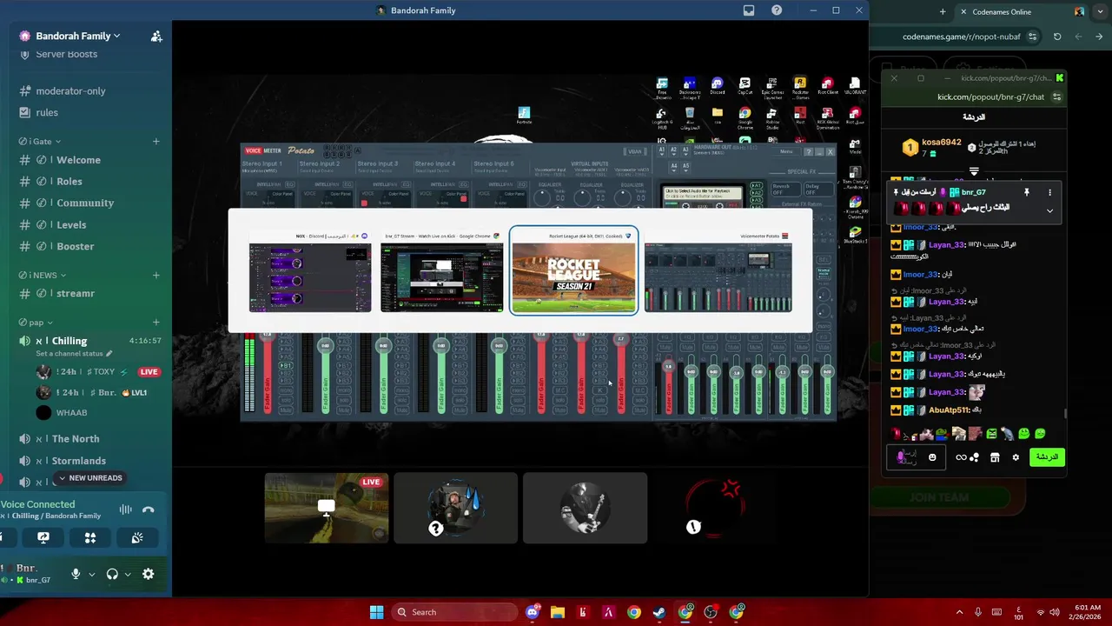The image size is (1112, 626).
Task: Open the LIVE stream tile in call
Action: pyautogui.click(x=327, y=508)
